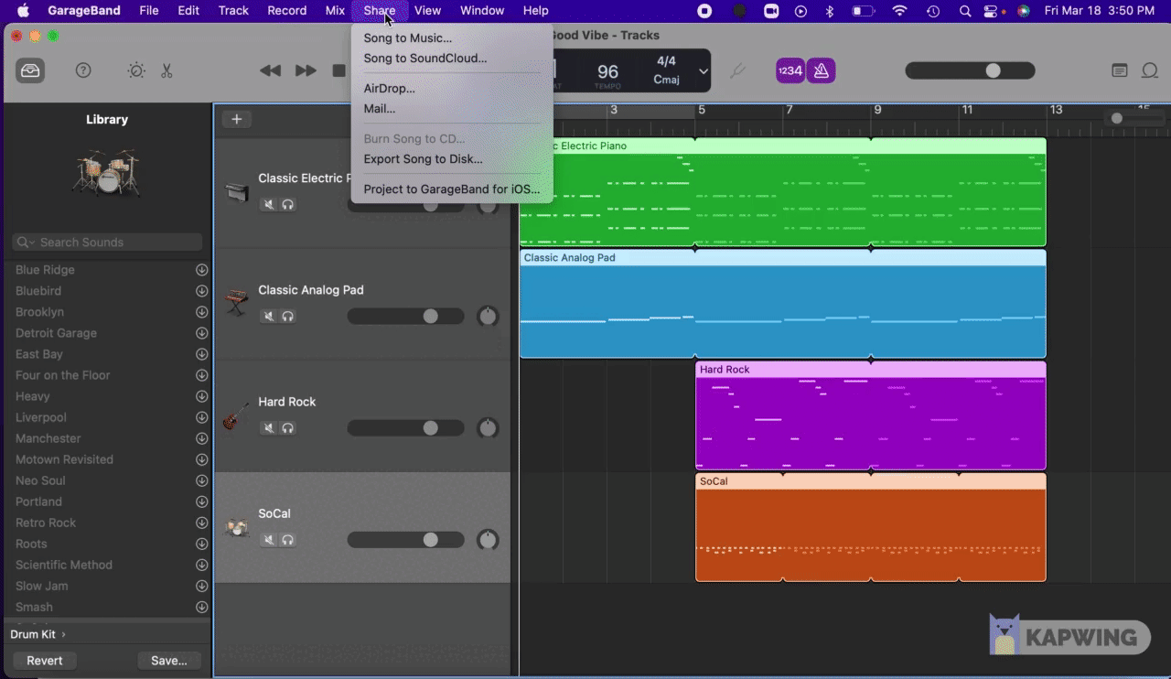1171x679 pixels.
Task: Download the Neo Soul drum kit
Action: (x=201, y=480)
